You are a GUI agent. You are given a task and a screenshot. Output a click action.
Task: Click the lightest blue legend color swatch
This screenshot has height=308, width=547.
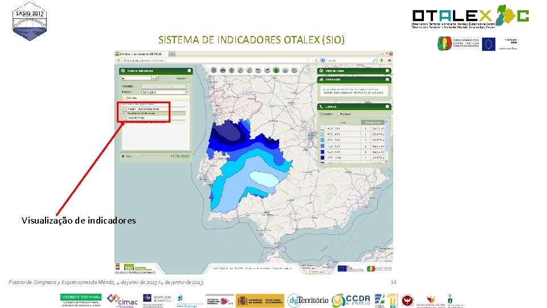point(323,128)
